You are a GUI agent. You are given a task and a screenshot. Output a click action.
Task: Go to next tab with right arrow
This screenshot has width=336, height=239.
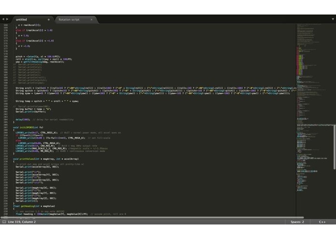pyautogui.click(x=7, y=19)
